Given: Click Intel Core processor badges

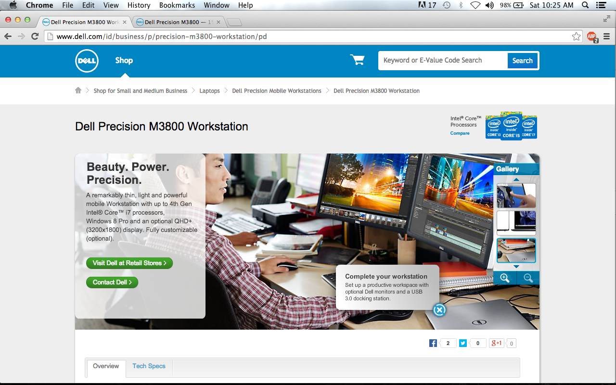Looking at the screenshot, I should pyautogui.click(x=511, y=127).
